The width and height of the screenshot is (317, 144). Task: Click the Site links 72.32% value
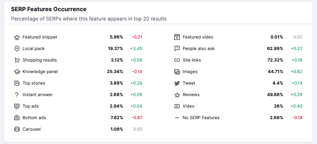point(275,60)
